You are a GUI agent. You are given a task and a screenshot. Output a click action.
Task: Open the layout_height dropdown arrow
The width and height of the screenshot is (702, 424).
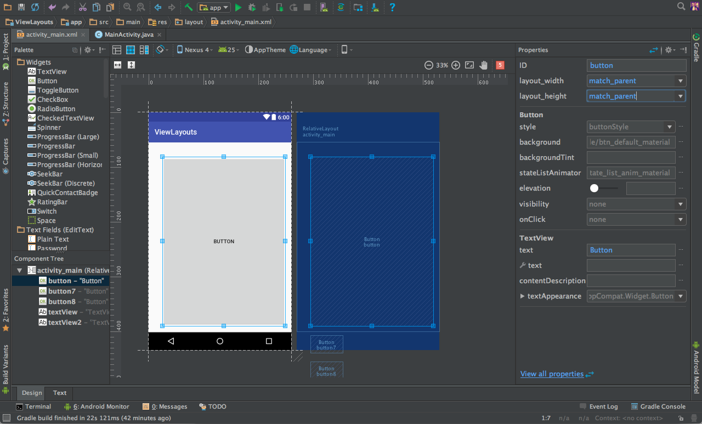tap(681, 96)
